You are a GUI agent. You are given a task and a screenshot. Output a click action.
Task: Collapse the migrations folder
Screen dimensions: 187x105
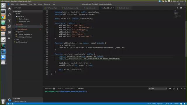[20, 32]
